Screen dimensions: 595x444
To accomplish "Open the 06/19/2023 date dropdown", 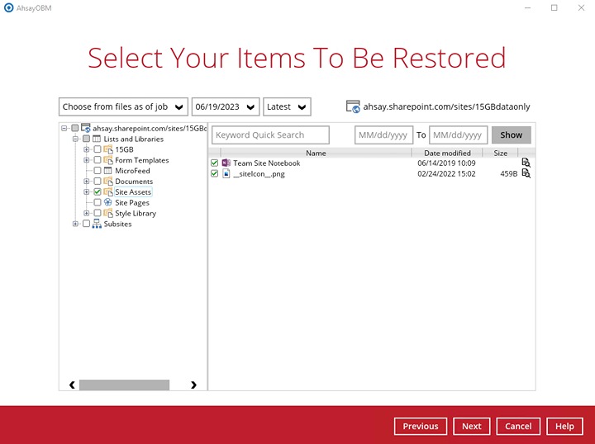I will click(x=226, y=106).
